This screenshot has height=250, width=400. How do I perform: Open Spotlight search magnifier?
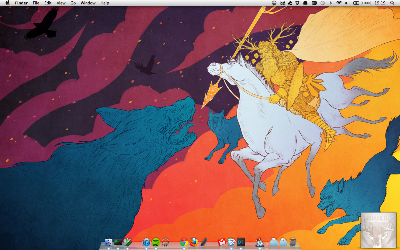tap(392, 3)
